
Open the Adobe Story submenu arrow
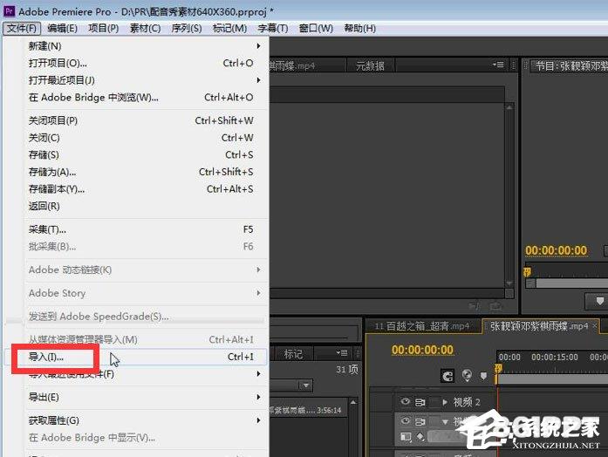point(258,293)
